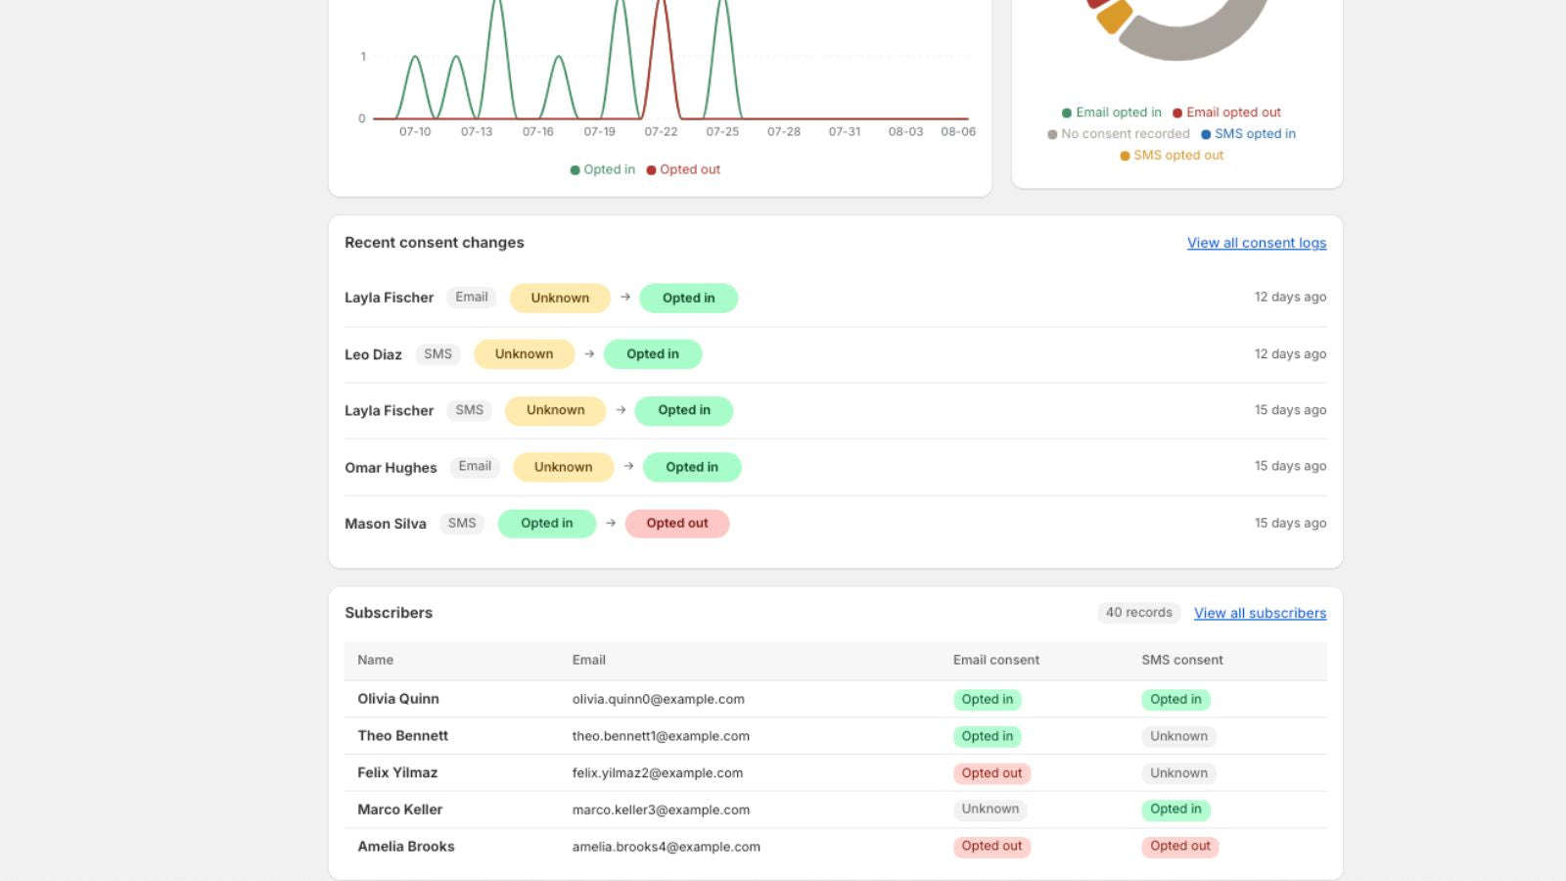This screenshot has width=1566, height=881.
Task: Select Mason Silva's Opted out badge
Action: [x=677, y=524]
